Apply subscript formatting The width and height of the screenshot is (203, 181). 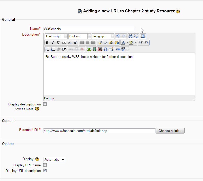coord(70,43)
